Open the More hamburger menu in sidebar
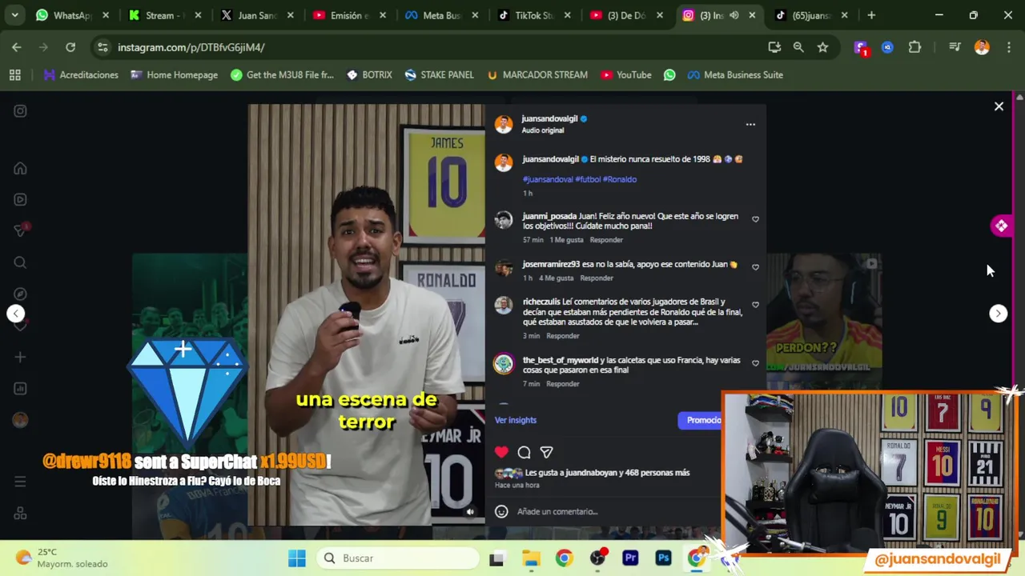The width and height of the screenshot is (1025, 576). pyautogui.click(x=20, y=482)
